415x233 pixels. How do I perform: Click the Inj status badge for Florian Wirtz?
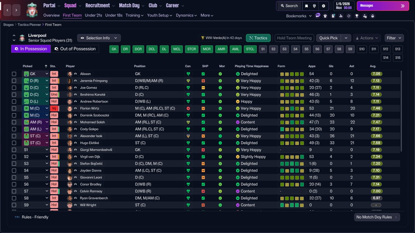coord(54,108)
